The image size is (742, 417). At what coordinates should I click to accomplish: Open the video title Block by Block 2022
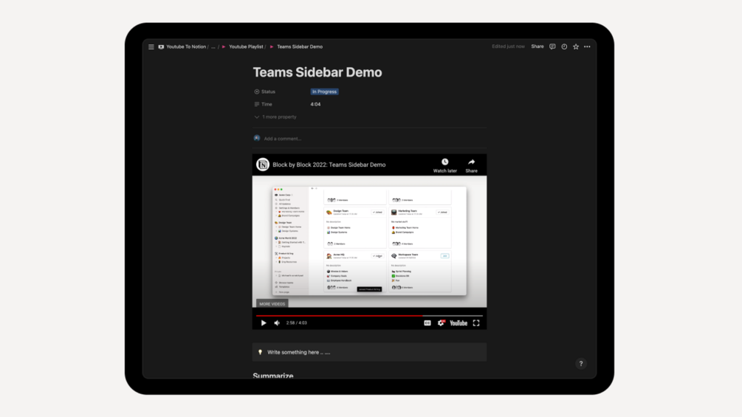pos(329,165)
